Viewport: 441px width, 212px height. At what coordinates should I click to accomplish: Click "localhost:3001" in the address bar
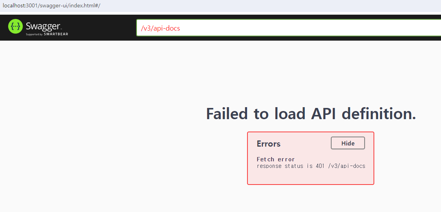(x=18, y=5)
